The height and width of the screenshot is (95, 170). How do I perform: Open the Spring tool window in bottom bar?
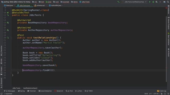pyautogui.click(x=21, y=91)
